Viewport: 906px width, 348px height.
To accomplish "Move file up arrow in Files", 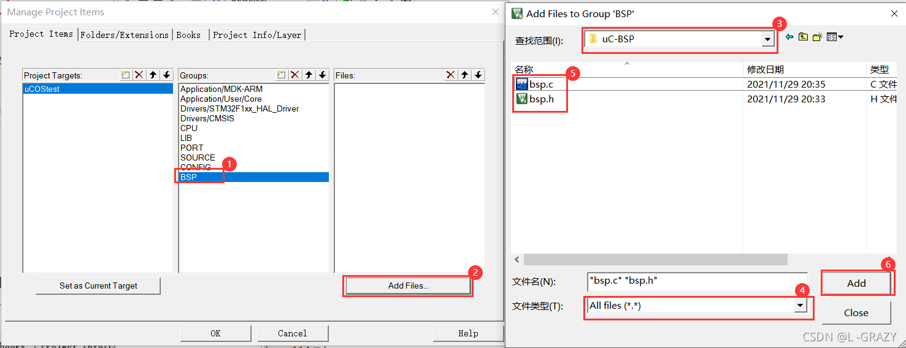I will [464, 75].
